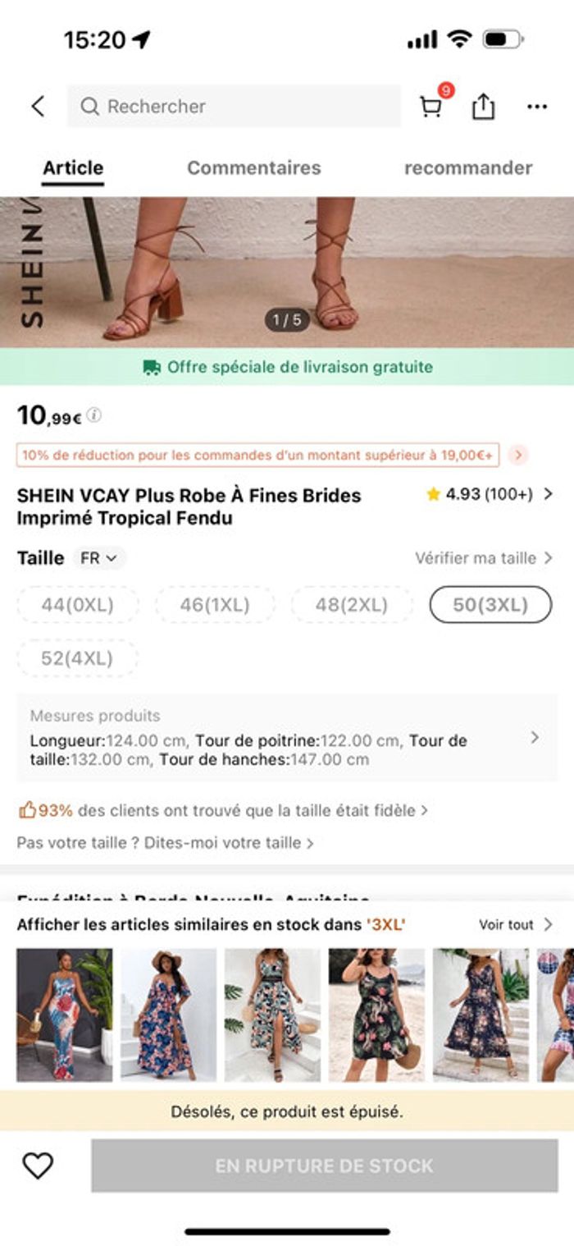Tap the price info icon
The height and width of the screenshot is (1246, 574).
pyautogui.click(x=94, y=415)
